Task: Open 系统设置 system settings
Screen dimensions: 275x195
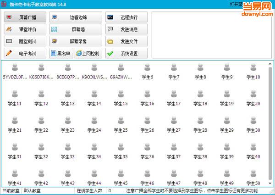Action: pos(126,53)
